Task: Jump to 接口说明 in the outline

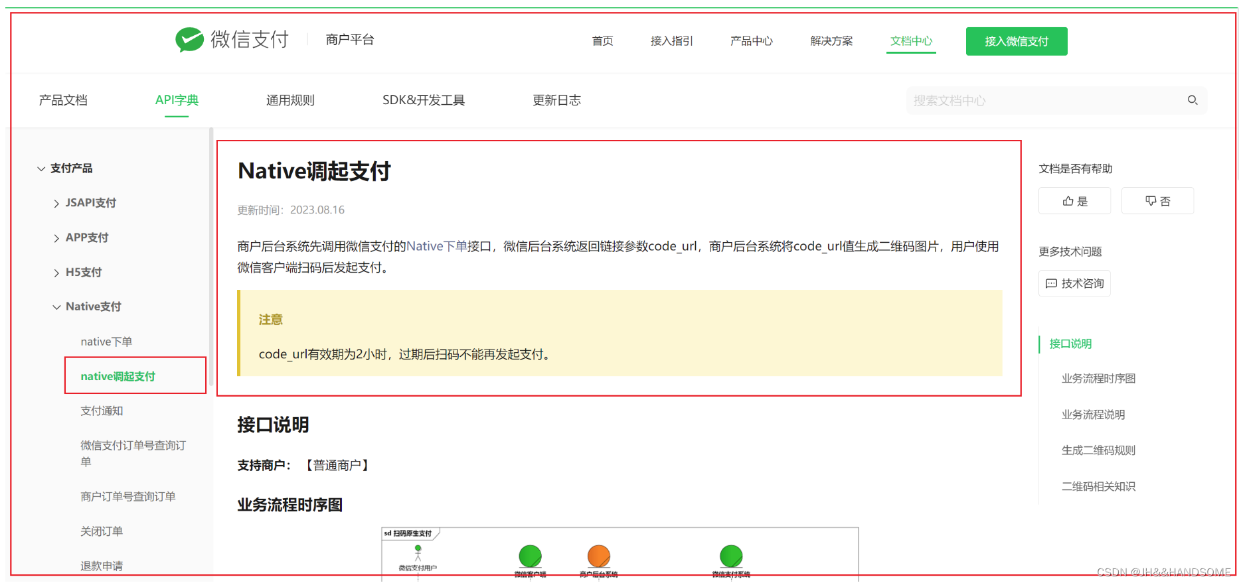Action: point(1070,344)
